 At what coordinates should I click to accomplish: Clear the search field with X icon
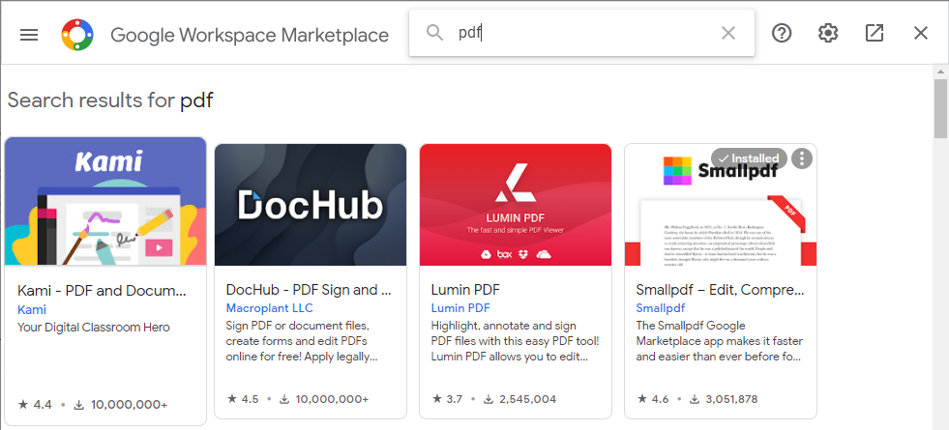pyautogui.click(x=728, y=33)
